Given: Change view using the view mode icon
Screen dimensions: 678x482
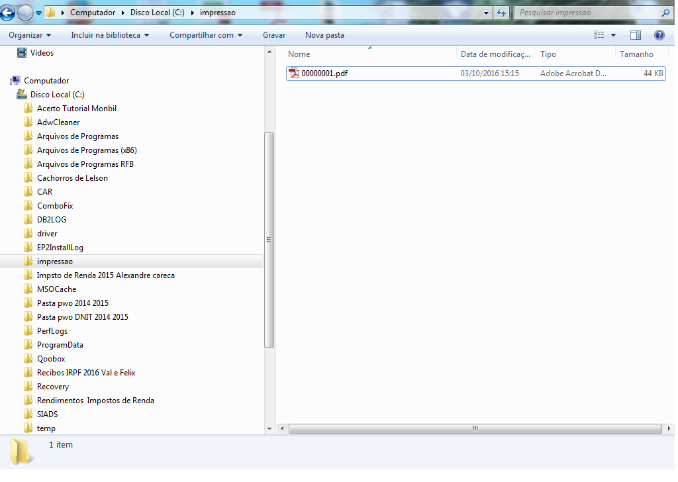Looking at the screenshot, I should click(x=599, y=35).
